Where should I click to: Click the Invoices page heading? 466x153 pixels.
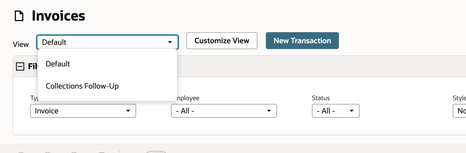(59, 16)
